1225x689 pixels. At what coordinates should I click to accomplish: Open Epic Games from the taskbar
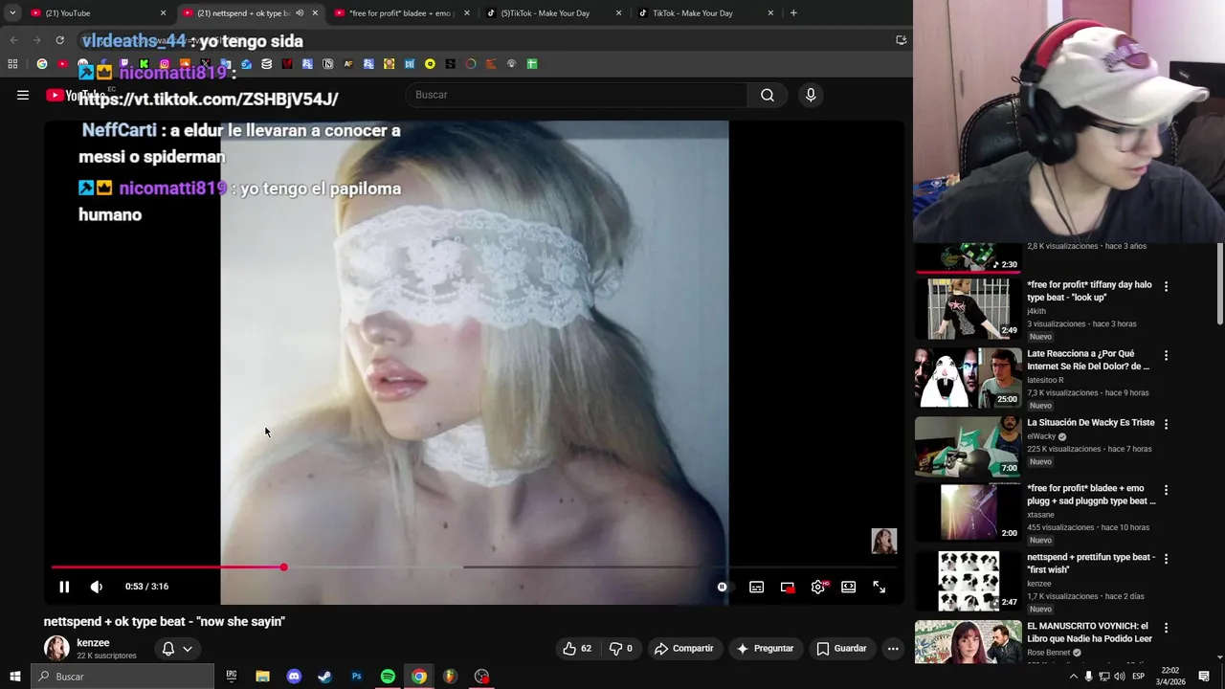click(232, 677)
